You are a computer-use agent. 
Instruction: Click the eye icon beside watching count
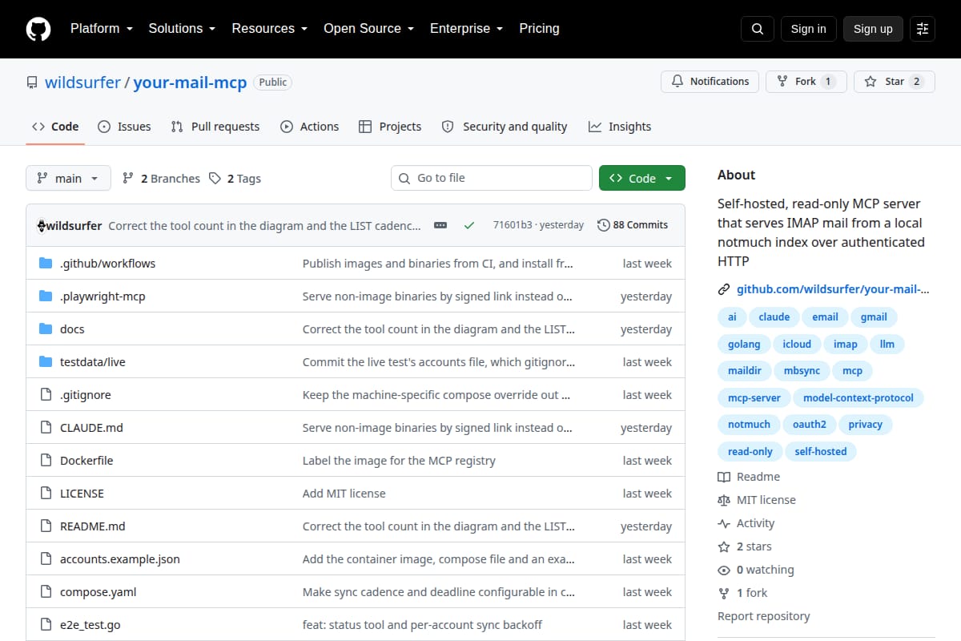pos(724,570)
